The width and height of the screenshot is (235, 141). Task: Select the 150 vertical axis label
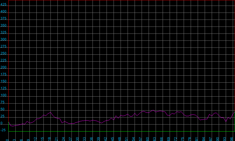[x=3, y=81]
